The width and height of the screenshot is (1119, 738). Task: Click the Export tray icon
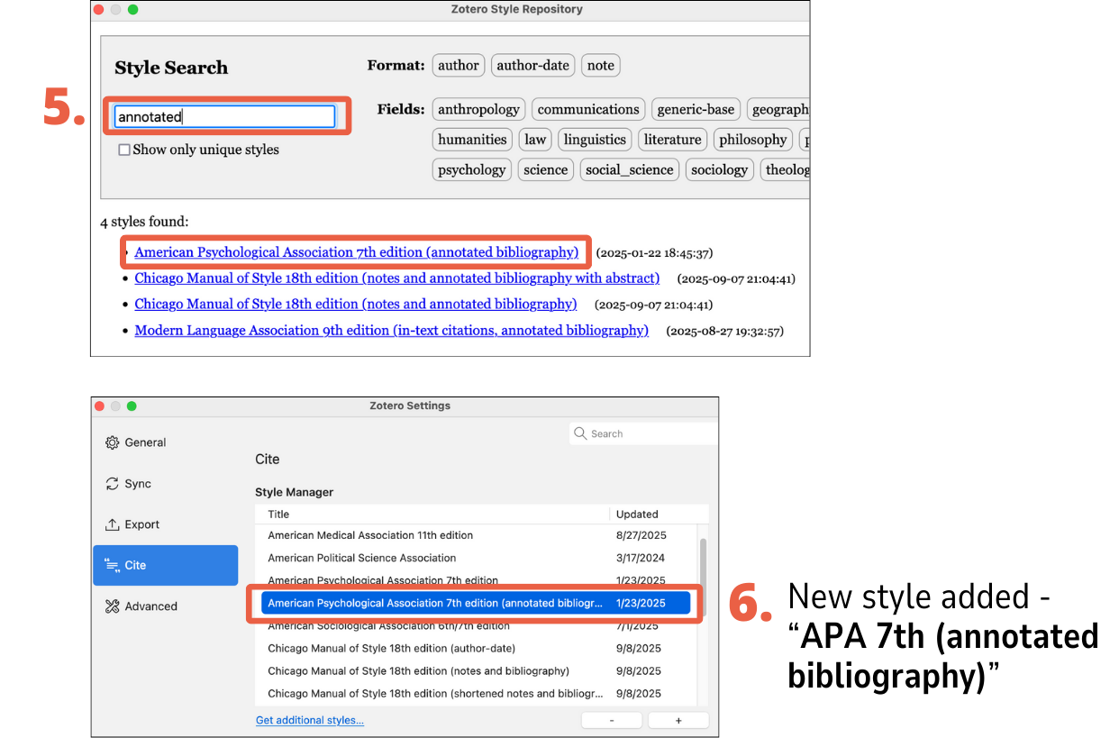113,524
